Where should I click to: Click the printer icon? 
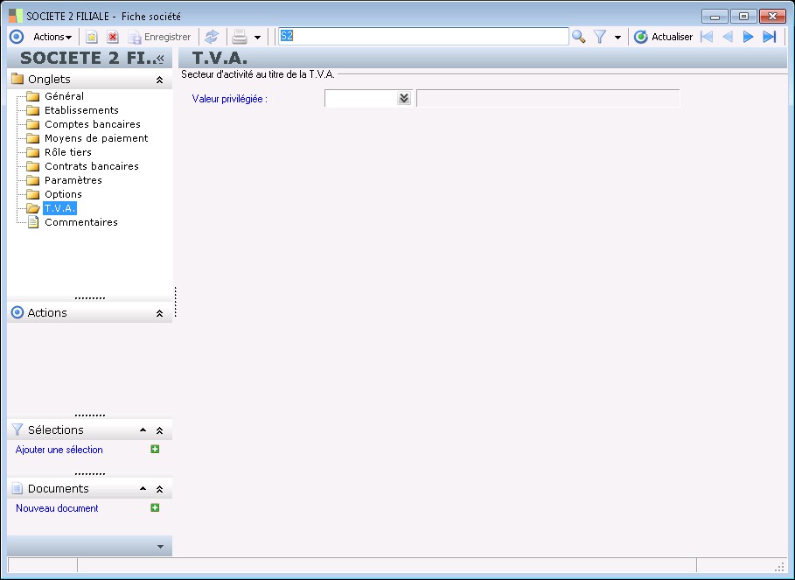[240, 37]
